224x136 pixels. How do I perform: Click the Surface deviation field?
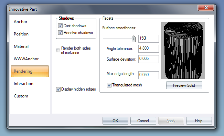click(149, 59)
